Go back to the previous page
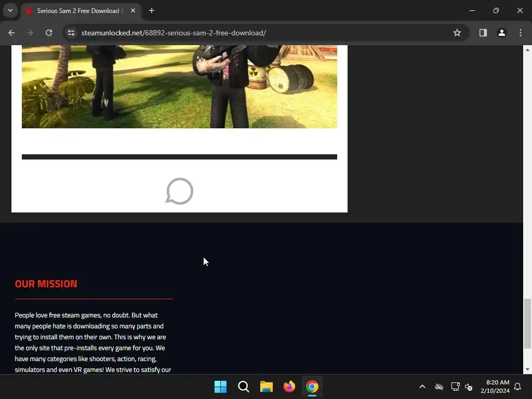The height and width of the screenshot is (399, 532). pyautogui.click(x=11, y=33)
